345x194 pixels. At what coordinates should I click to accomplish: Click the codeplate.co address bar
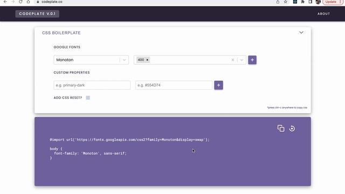point(154,2)
